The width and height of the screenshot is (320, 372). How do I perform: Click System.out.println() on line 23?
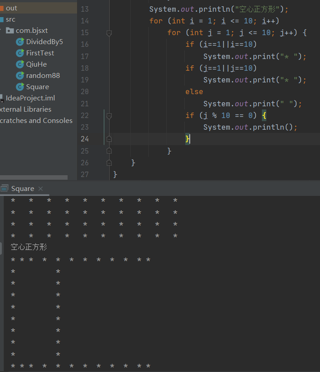[250, 127]
